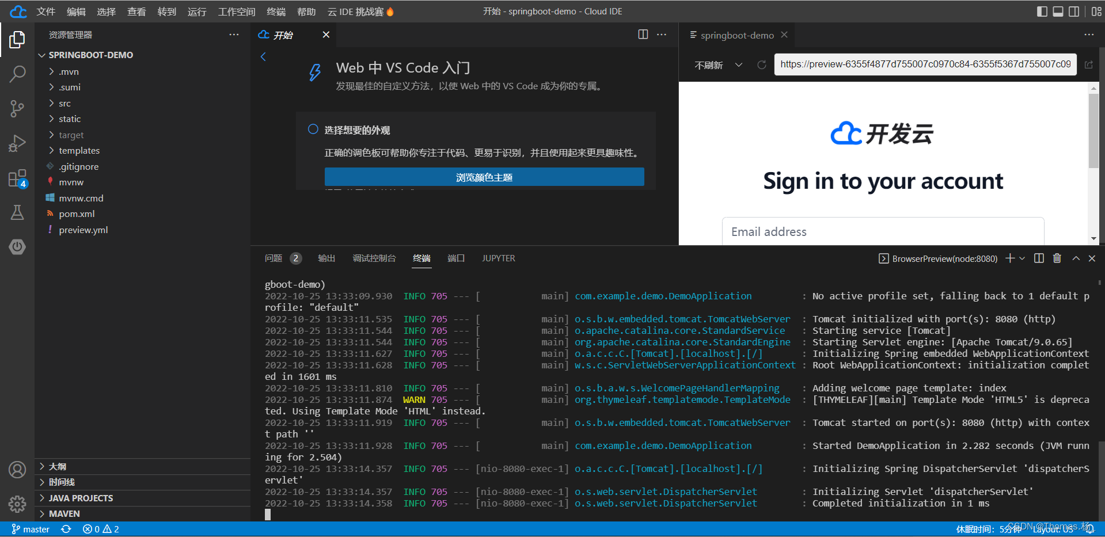
Task: Split the 开始 editor to the right
Action: coord(643,35)
